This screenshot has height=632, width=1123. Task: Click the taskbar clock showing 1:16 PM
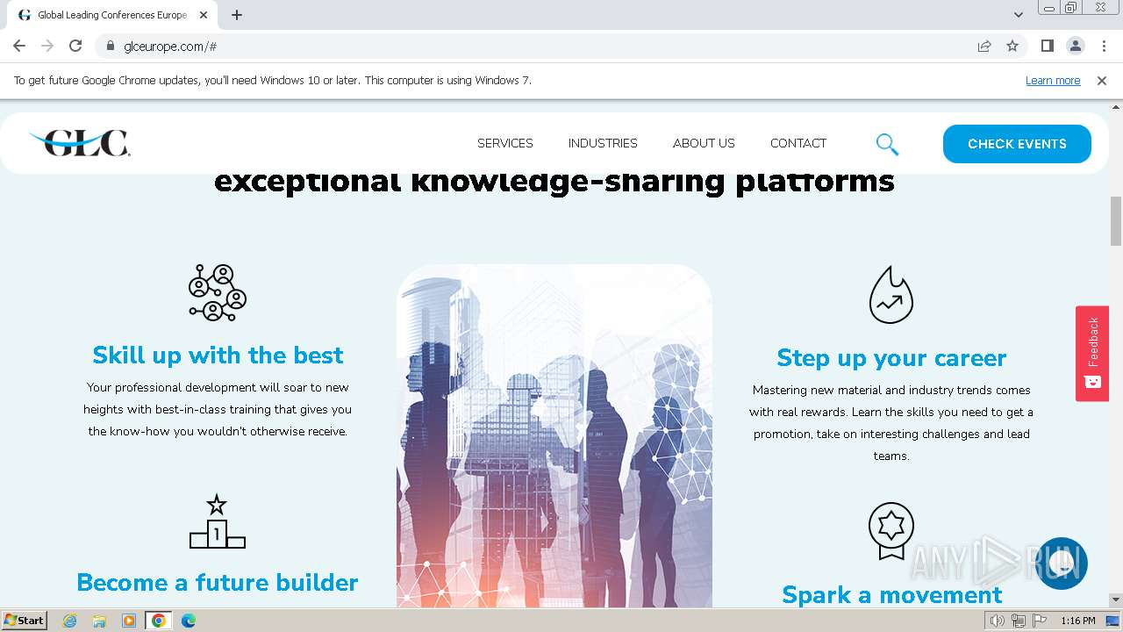tap(1077, 621)
